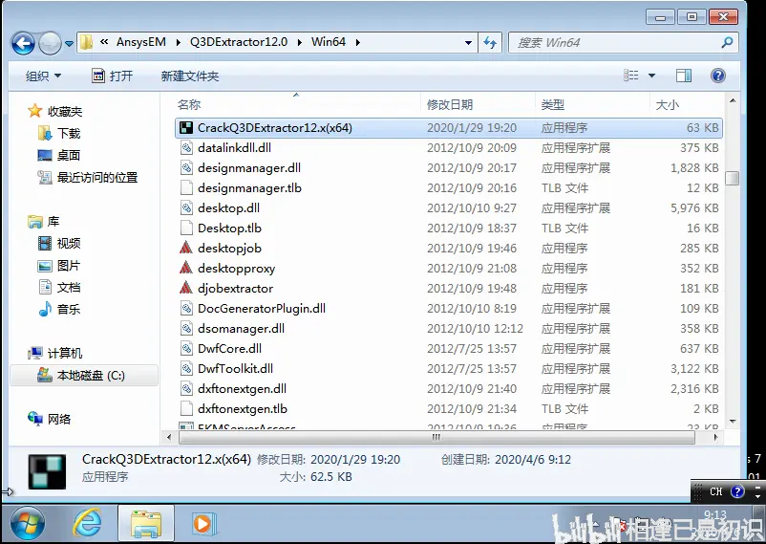766x544 pixels.
Task: Click the horizontal scrollbar thumb
Action: tap(436, 437)
